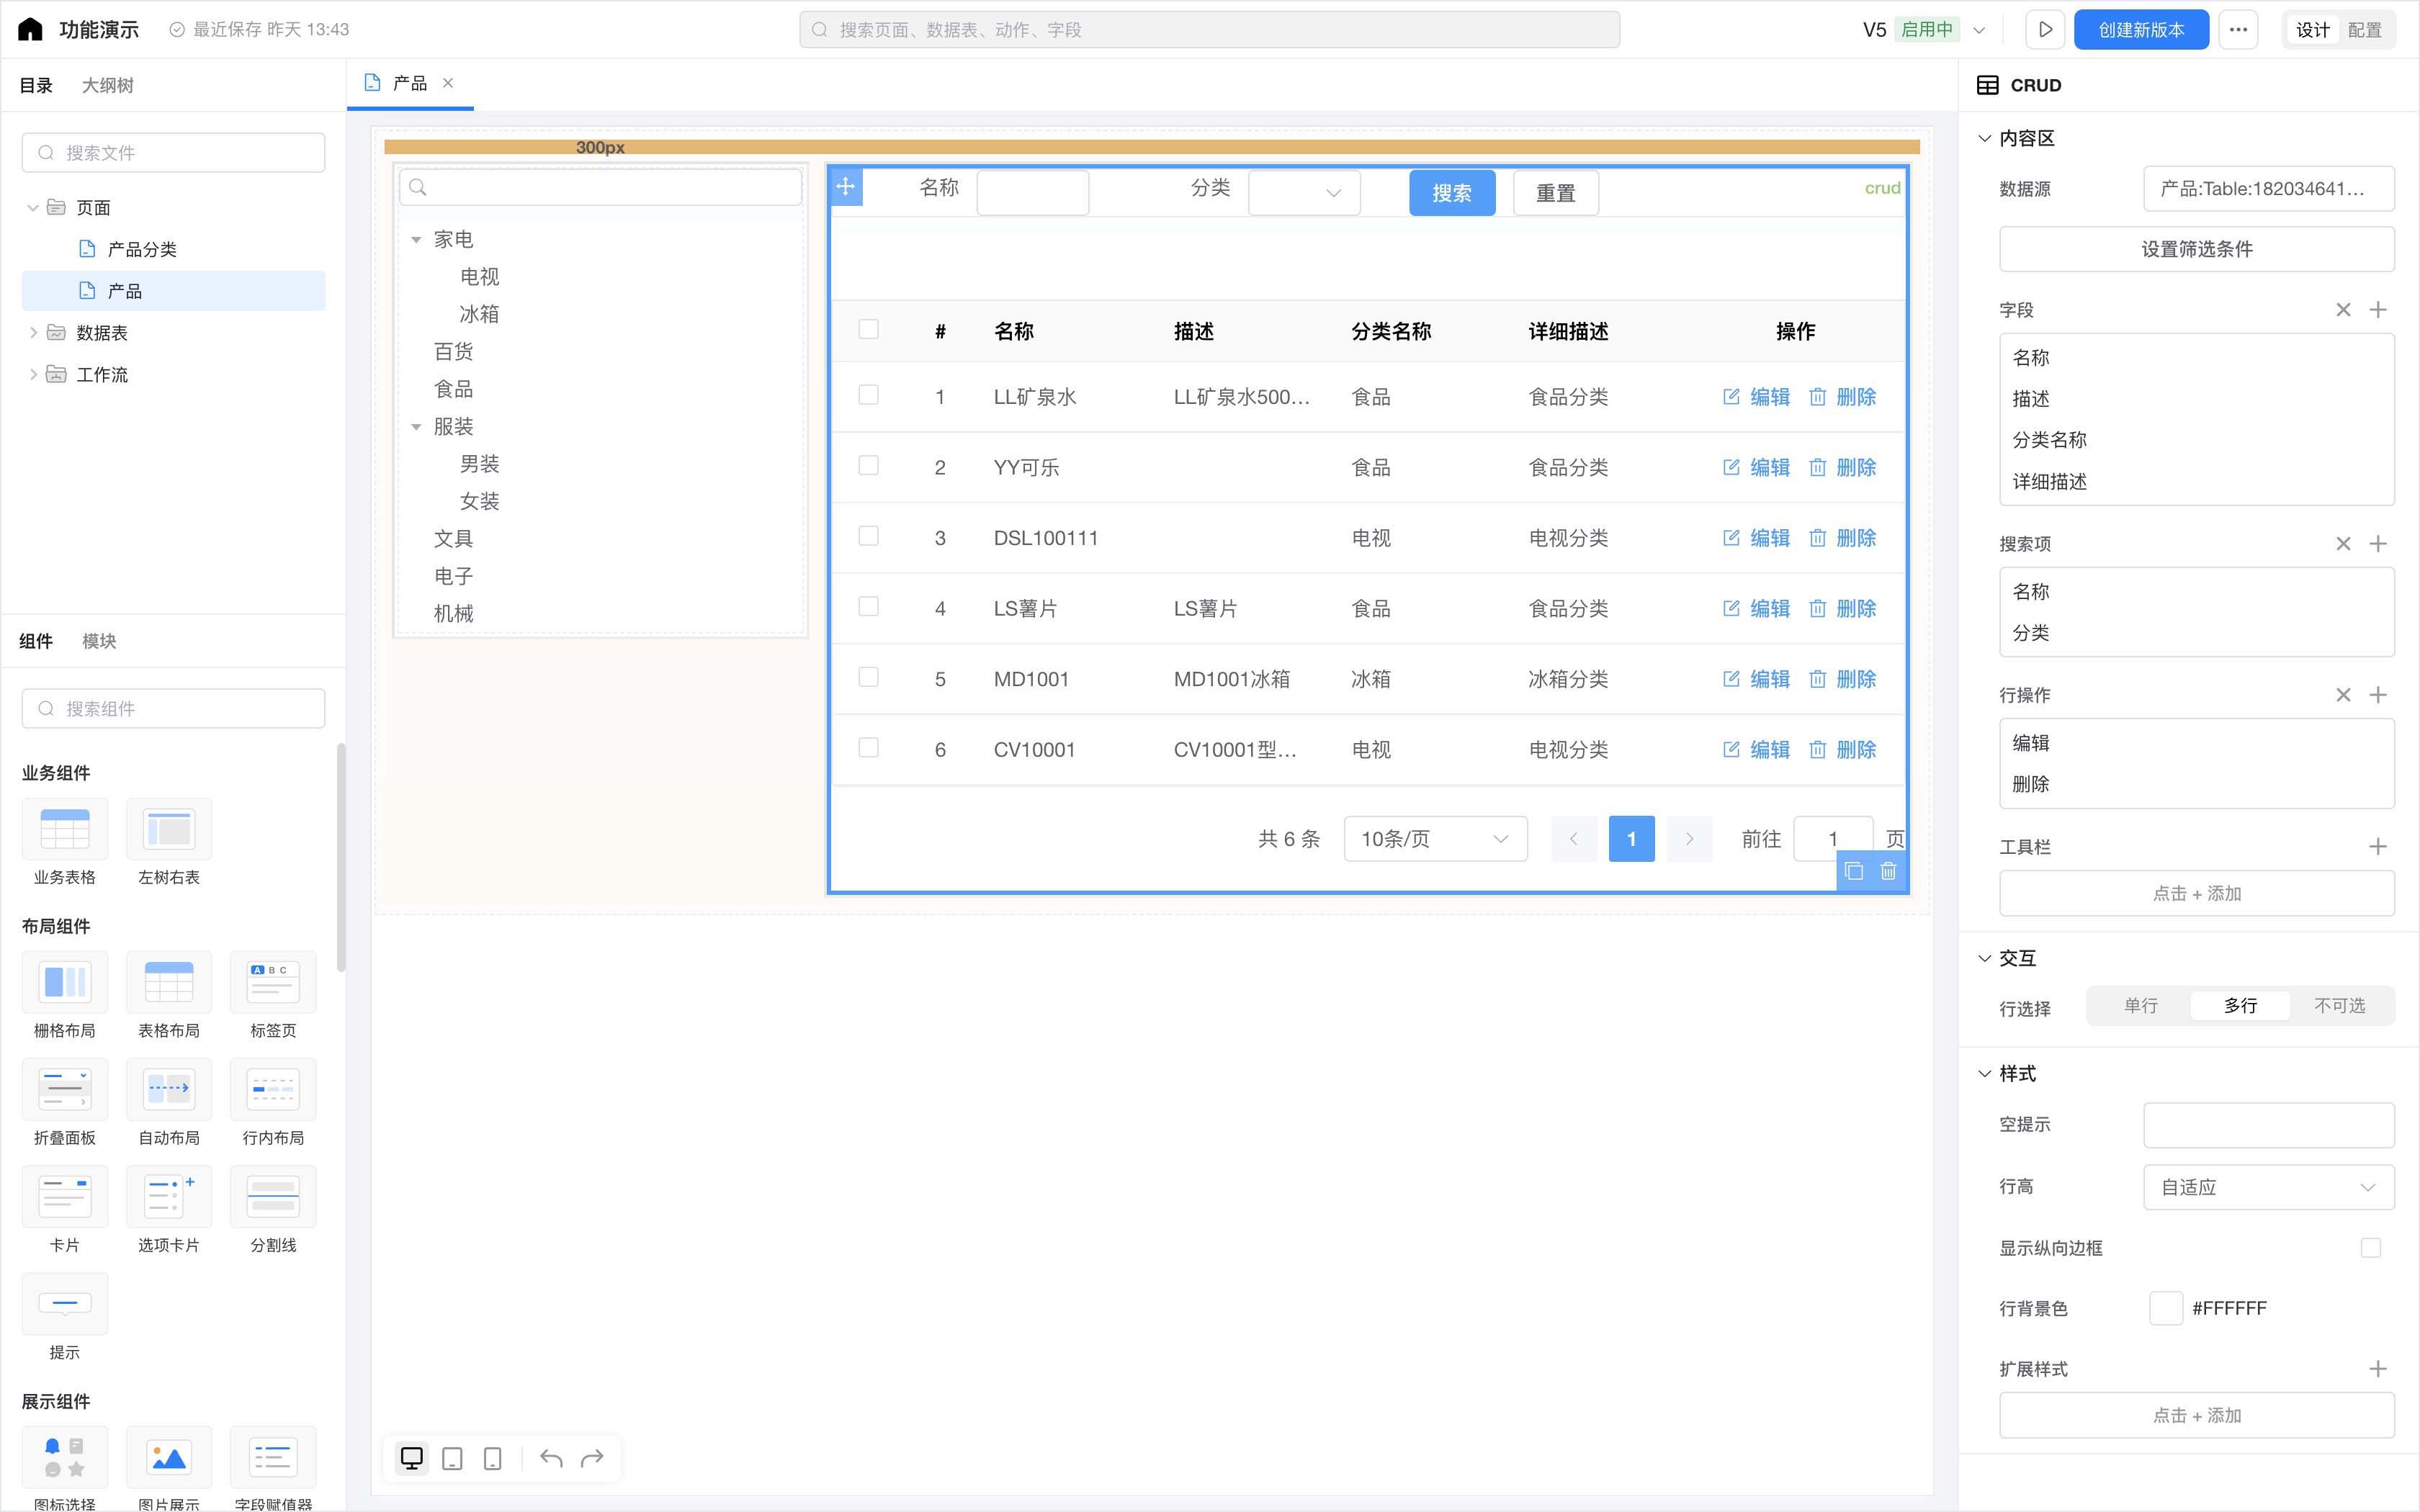Add the 选项卡片 component

click(x=169, y=1209)
